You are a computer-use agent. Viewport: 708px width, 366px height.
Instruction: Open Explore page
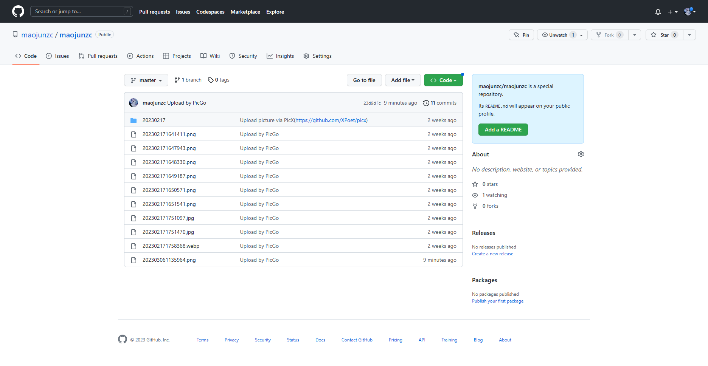tap(275, 12)
